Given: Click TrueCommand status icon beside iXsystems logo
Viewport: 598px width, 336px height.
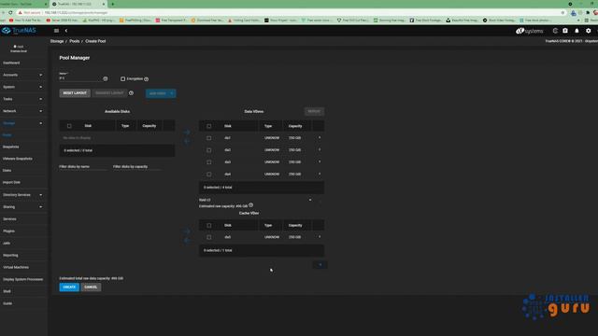Looking at the screenshot, I should tap(555, 31).
